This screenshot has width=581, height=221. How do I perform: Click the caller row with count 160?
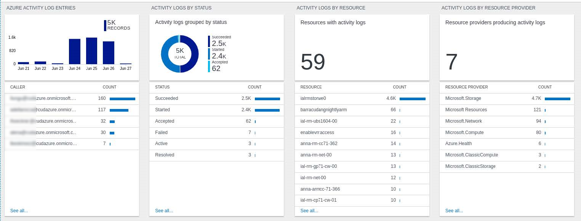coord(72,98)
